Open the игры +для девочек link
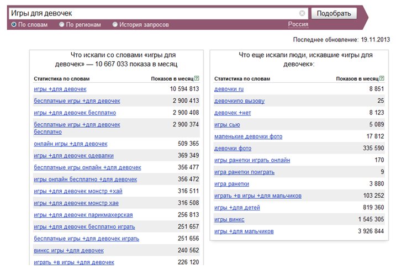Screen dimensions: 396x269 tap(60, 89)
